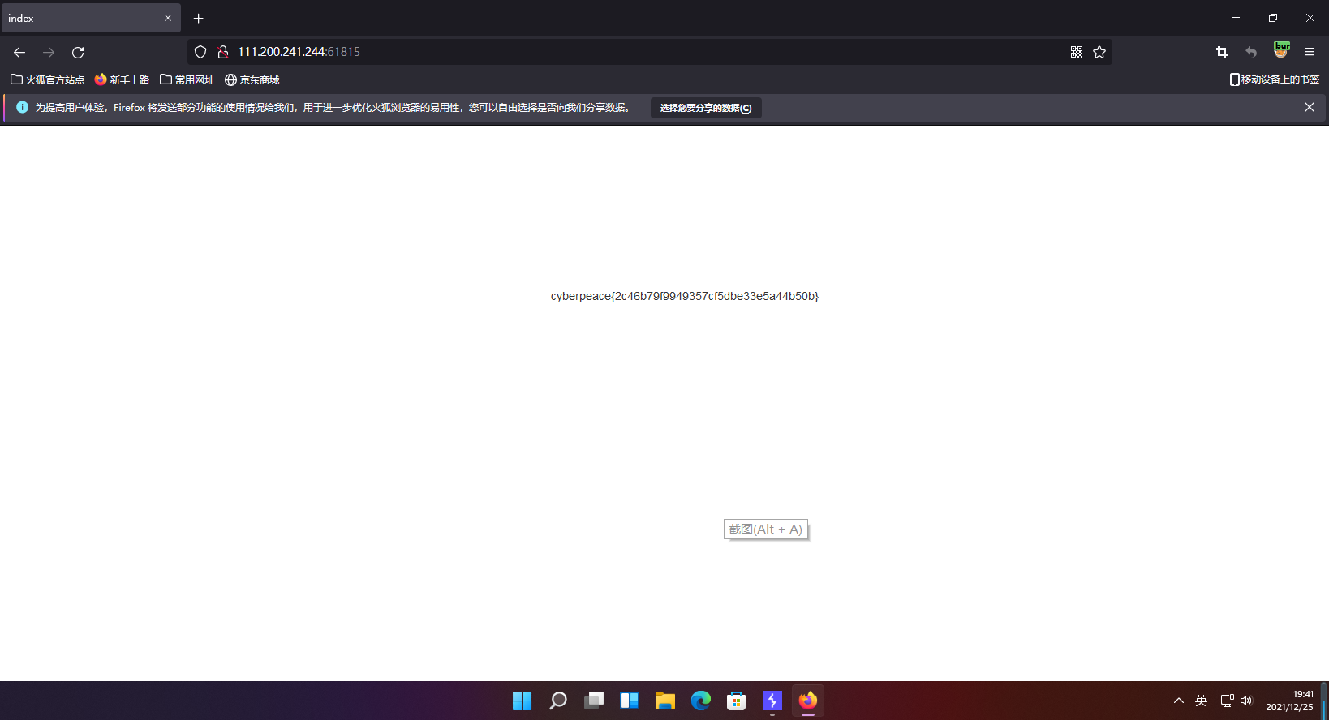Click the screenshot crop tool icon
Viewport: 1329px width, 720px height.
[x=1222, y=52]
